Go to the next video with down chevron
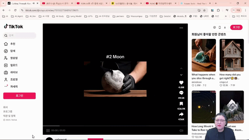249x140 pixels. (181, 75)
